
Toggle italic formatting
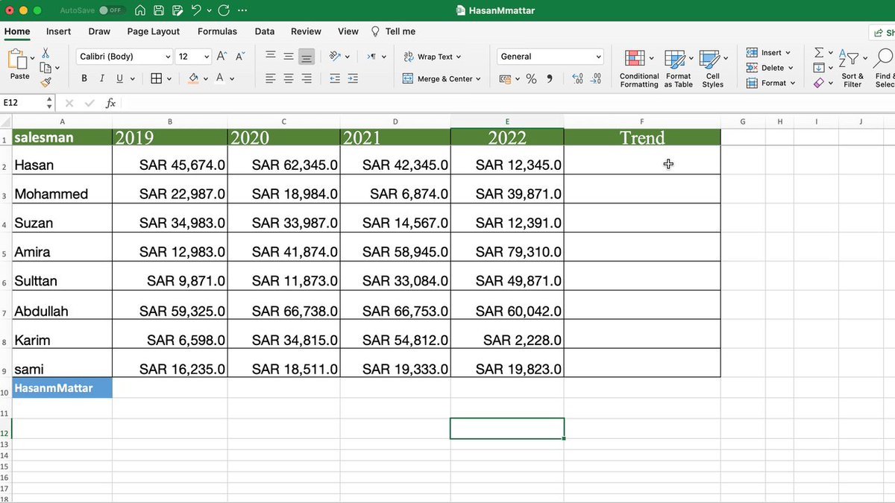point(101,78)
